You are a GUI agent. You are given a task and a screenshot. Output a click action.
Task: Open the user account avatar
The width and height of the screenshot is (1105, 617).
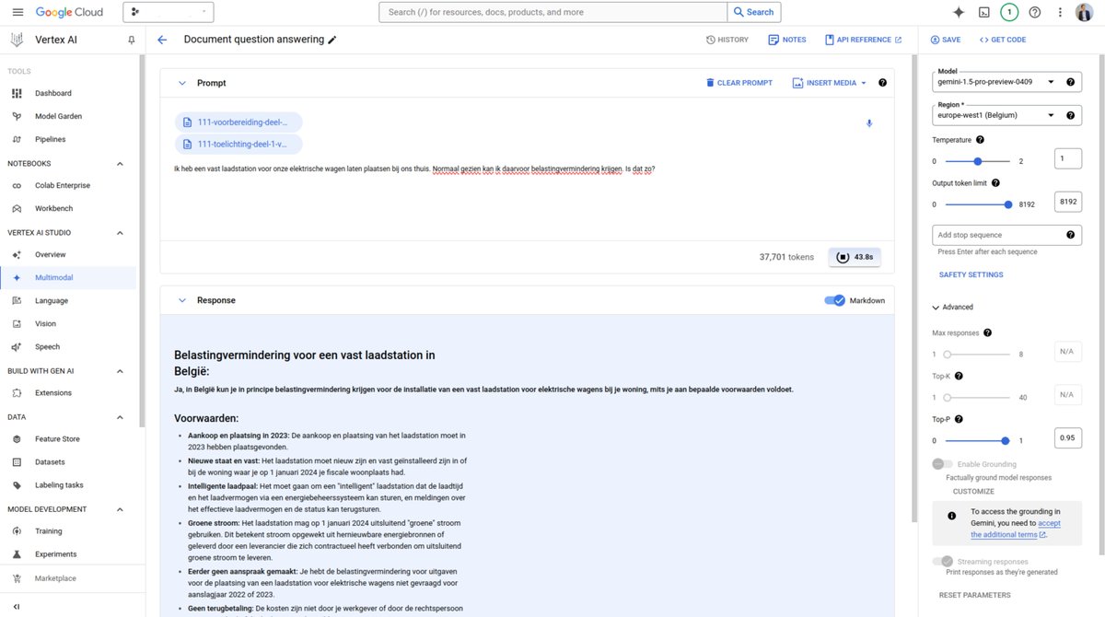[x=1085, y=12]
